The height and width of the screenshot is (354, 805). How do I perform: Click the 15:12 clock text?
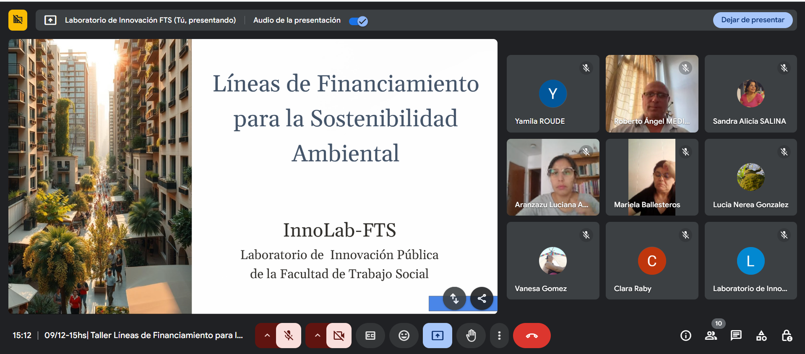(22, 335)
